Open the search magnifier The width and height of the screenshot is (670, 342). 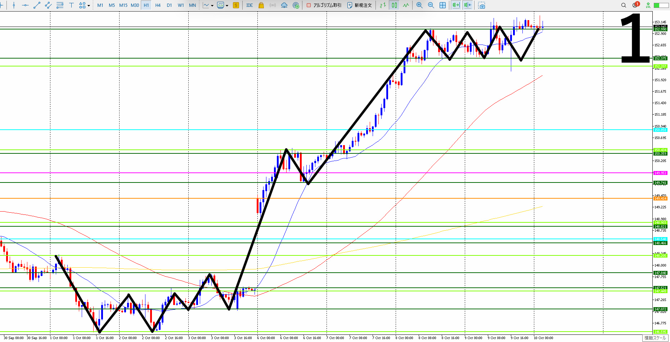pyautogui.click(x=624, y=5)
